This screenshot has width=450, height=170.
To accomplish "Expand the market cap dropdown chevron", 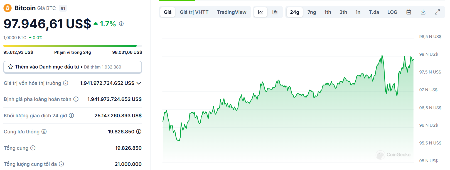I will pyautogui.click(x=139, y=83).
